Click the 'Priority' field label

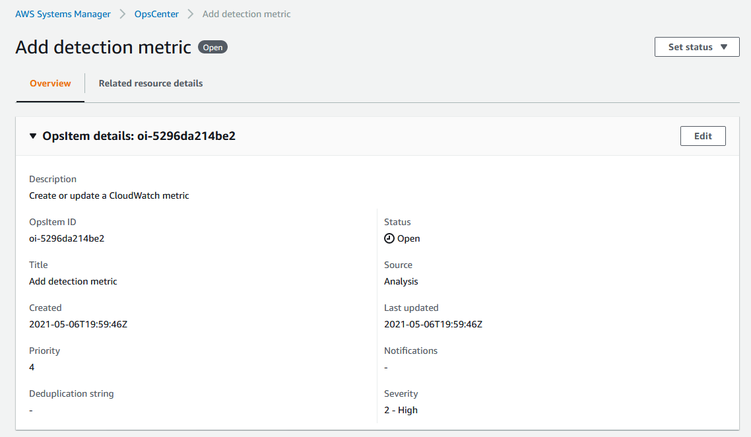44,351
